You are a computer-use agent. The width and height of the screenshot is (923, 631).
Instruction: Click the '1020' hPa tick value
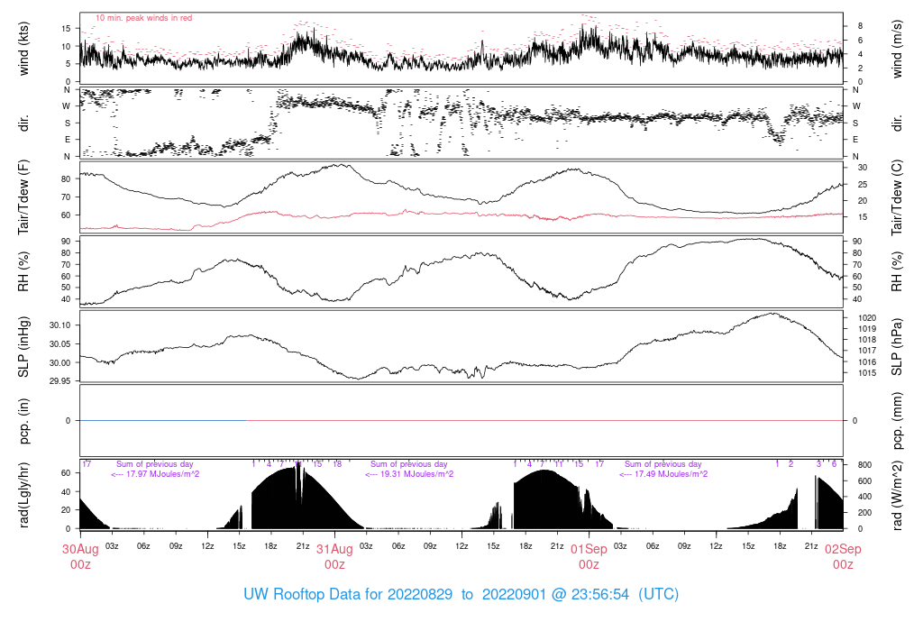point(867,318)
